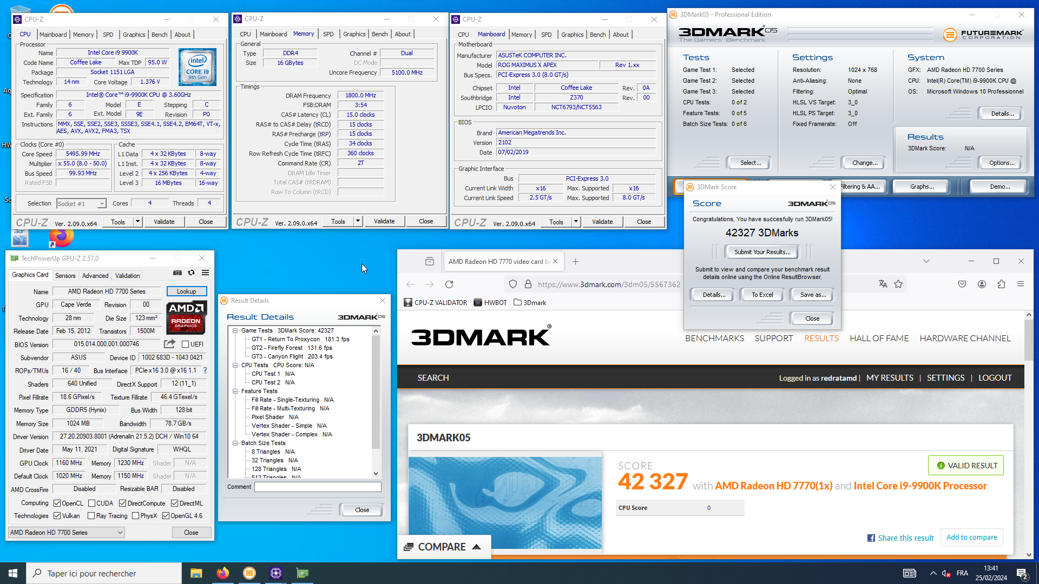This screenshot has height=584, width=1039.
Task: Open the Bench tab in first CPU-Z window
Action: click(x=159, y=35)
